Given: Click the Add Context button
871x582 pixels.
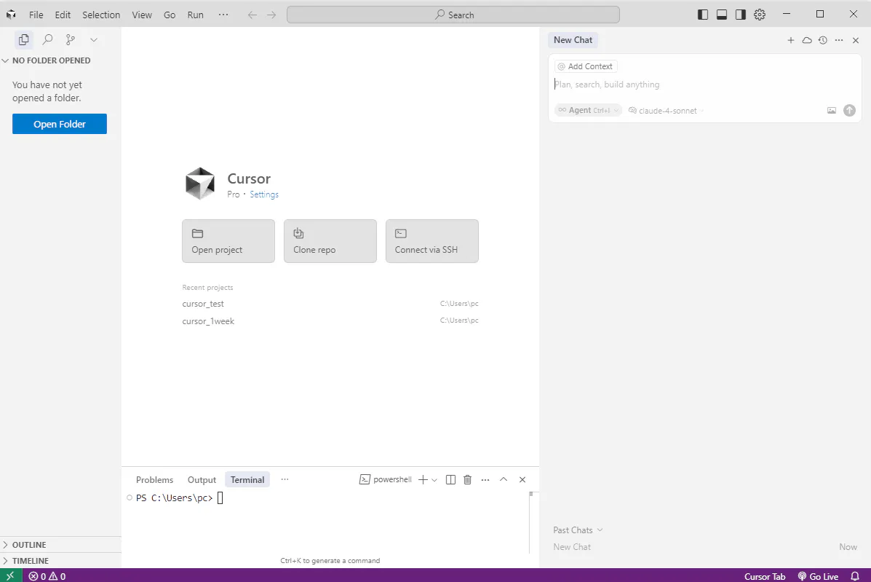Looking at the screenshot, I should (x=586, y=66).
